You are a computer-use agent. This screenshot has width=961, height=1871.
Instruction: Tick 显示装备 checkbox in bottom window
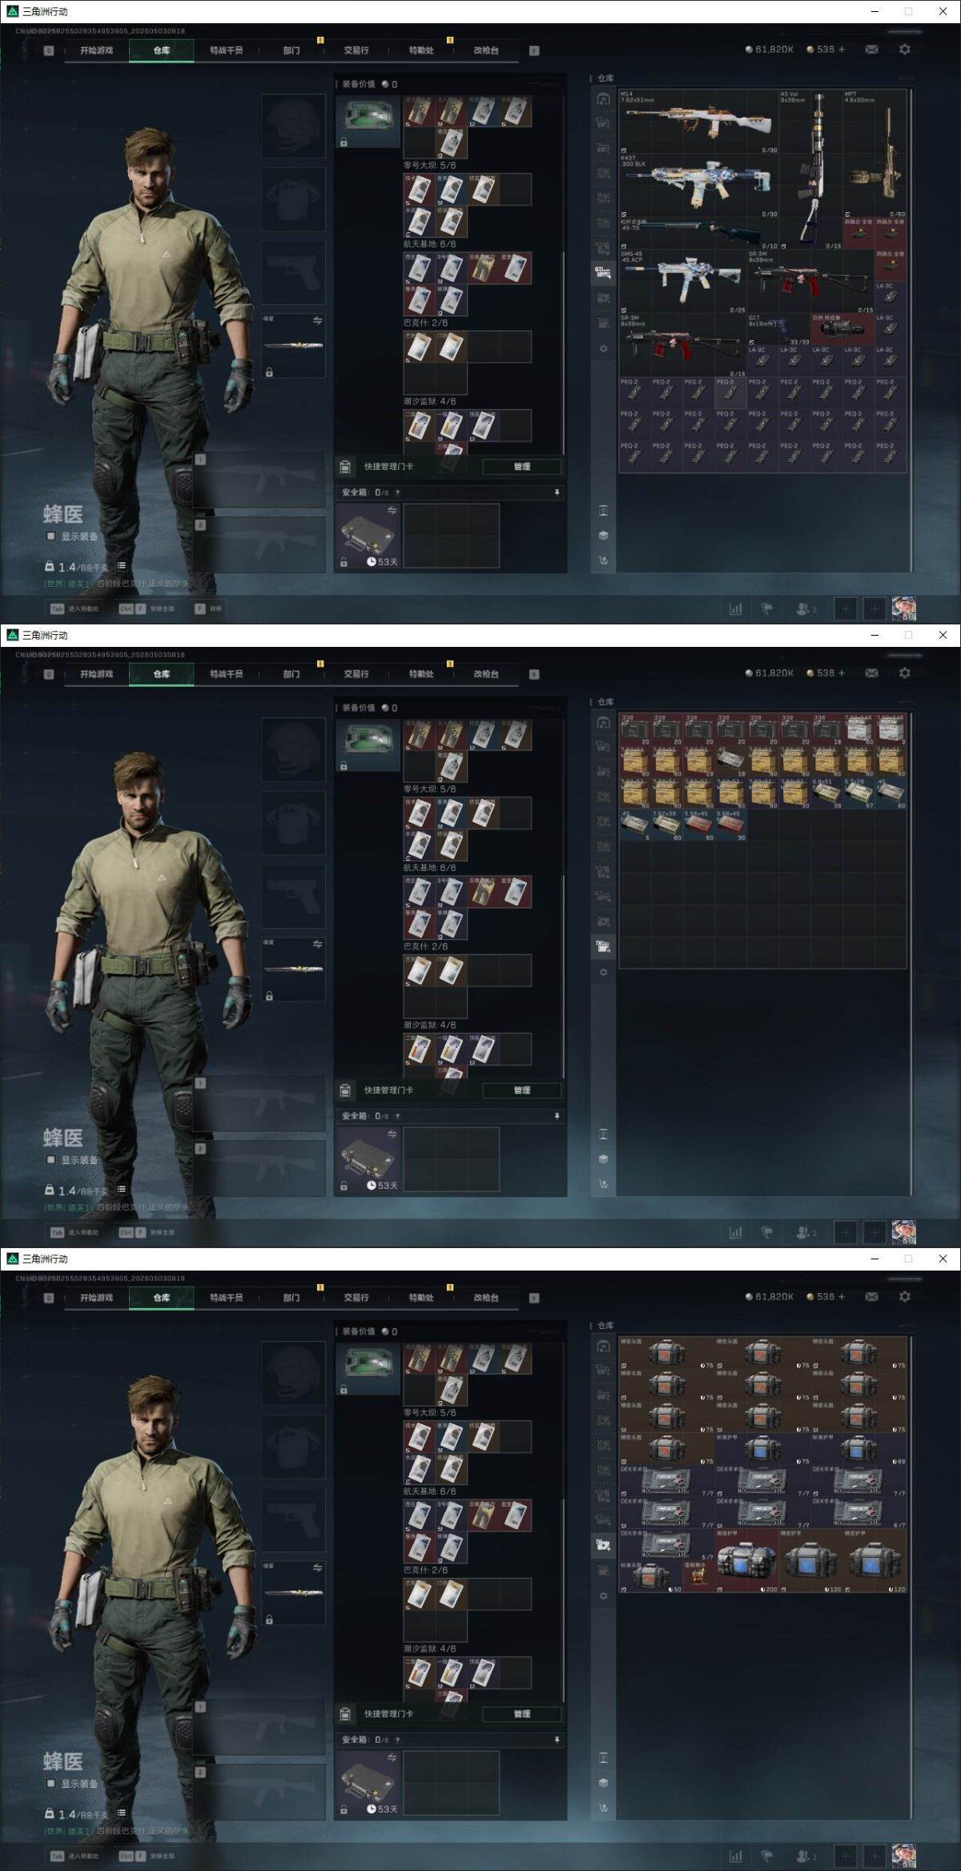51,1784
